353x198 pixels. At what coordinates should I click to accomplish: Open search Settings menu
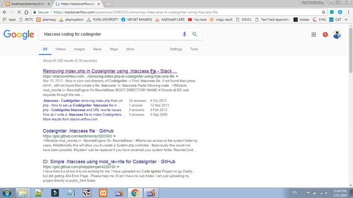point(176,49)
